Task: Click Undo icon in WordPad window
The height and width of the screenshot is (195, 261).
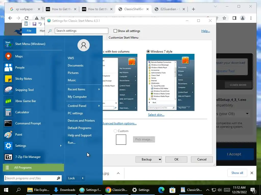Action: (40, 24)
